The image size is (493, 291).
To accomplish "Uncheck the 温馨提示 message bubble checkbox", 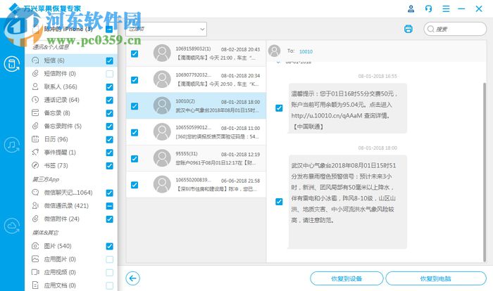I will 279,108.
